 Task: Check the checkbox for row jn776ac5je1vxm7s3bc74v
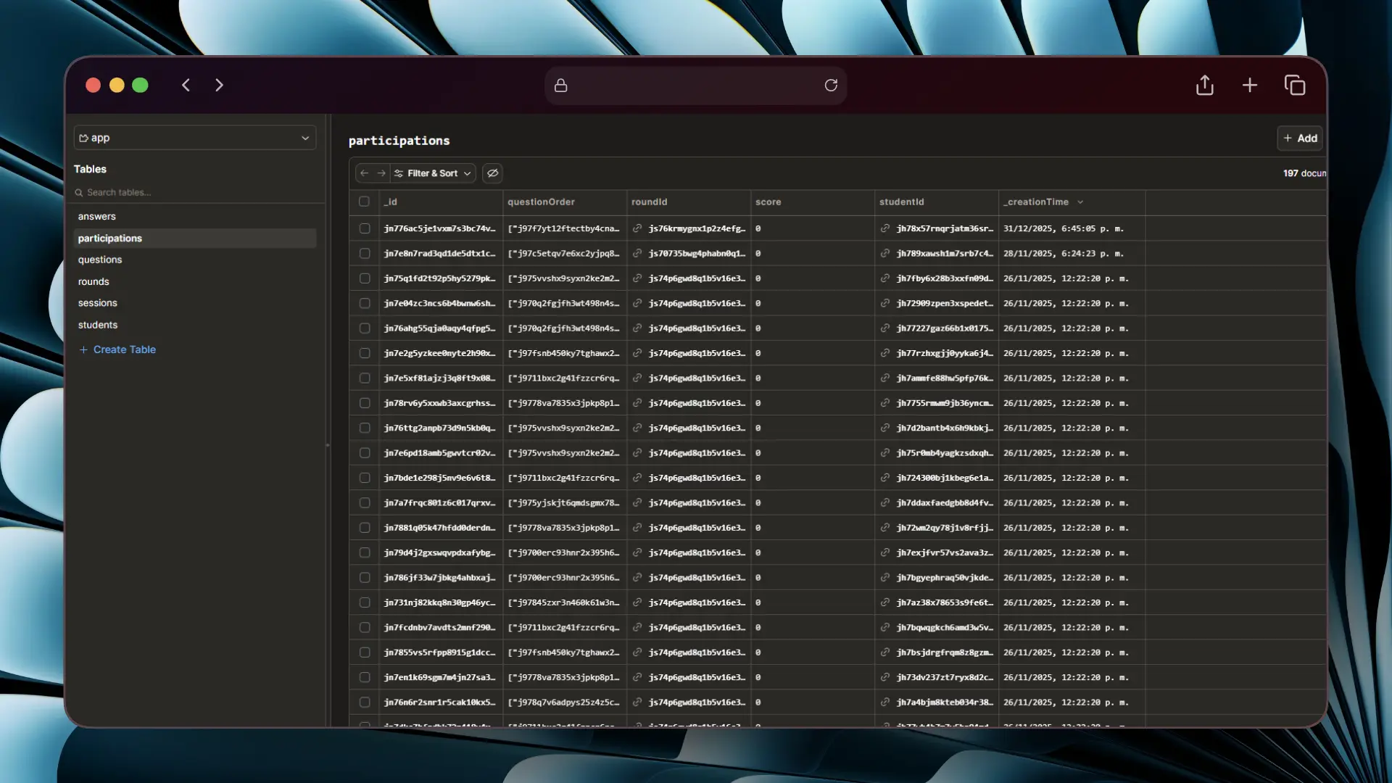click(x=365, y=228)
